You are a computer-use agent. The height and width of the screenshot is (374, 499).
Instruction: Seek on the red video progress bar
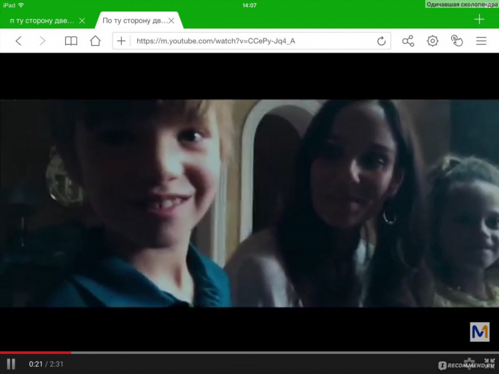[35, 353]
